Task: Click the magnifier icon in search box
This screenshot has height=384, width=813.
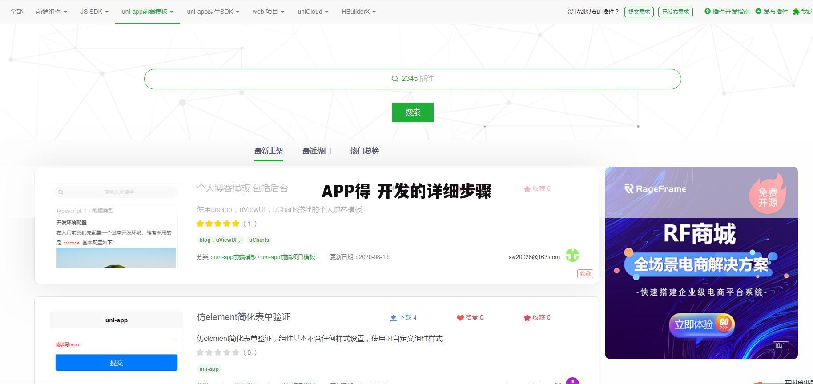Action: (x=394, y=79)
